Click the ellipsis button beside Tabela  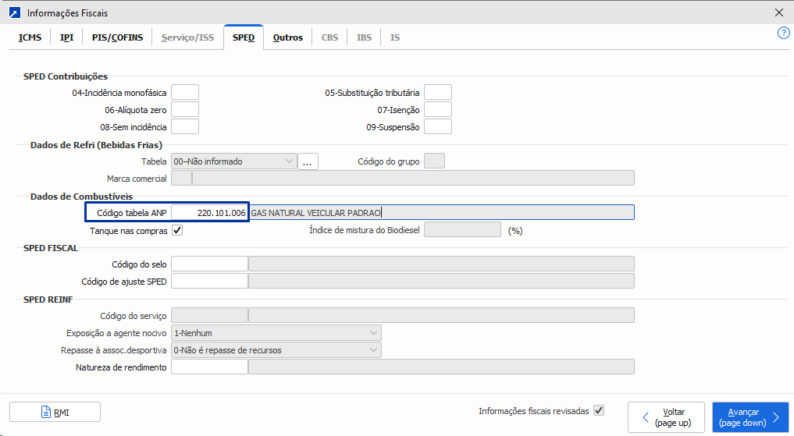(308, 161)
